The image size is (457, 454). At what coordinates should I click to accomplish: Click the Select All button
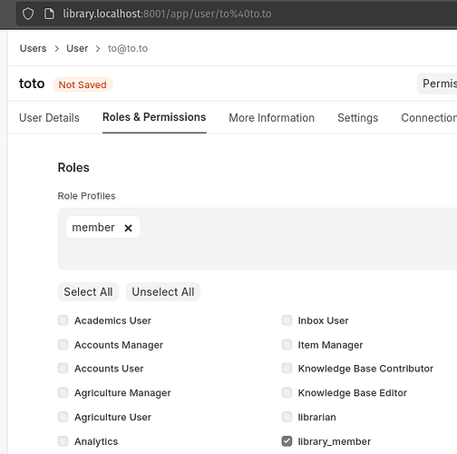pyautogui.click(x=88, y=291)
